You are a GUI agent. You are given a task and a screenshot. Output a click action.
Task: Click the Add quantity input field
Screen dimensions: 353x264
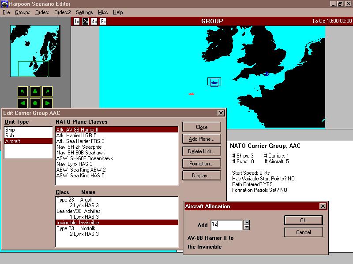click(x=226, y=225)
